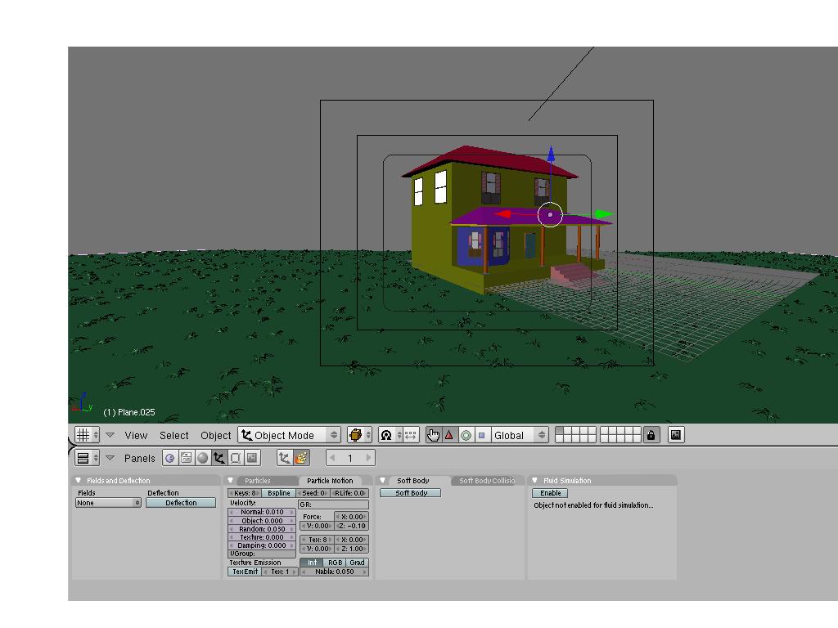Image resolution: width=838 pixels, height=628 pixels.
Task: Collapse the Soft Body panel triangle
Action: click(382, 481)
